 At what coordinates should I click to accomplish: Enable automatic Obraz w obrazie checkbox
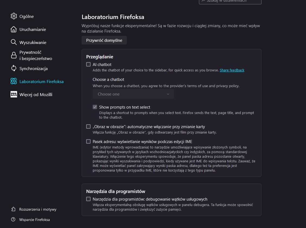[x=88, y=126]
